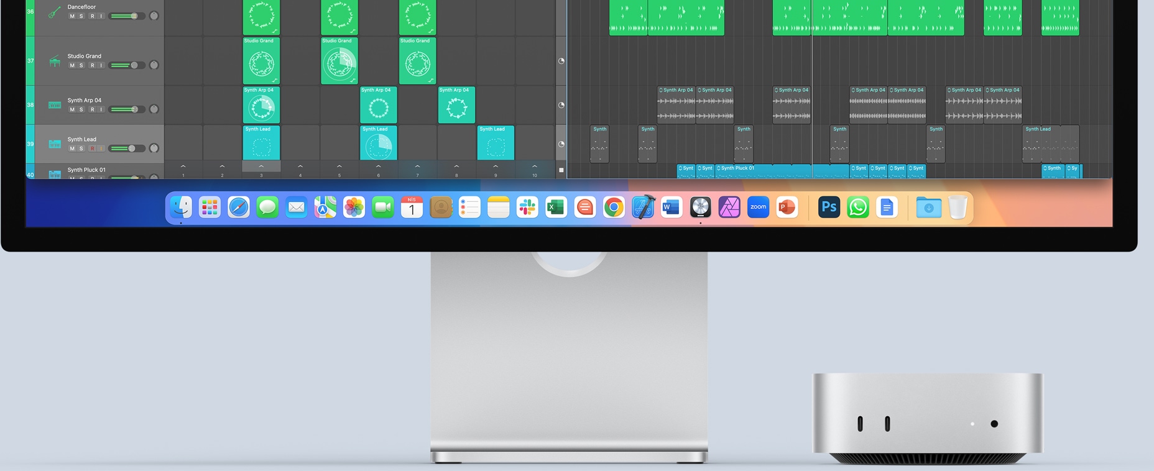This screenshot has height=471, width=1154.
Task: Solo the Dancefloor track
Action: tap(81, 16)
